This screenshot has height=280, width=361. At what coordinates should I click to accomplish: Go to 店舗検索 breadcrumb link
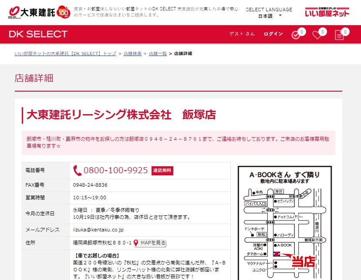(x=132, y=53)
